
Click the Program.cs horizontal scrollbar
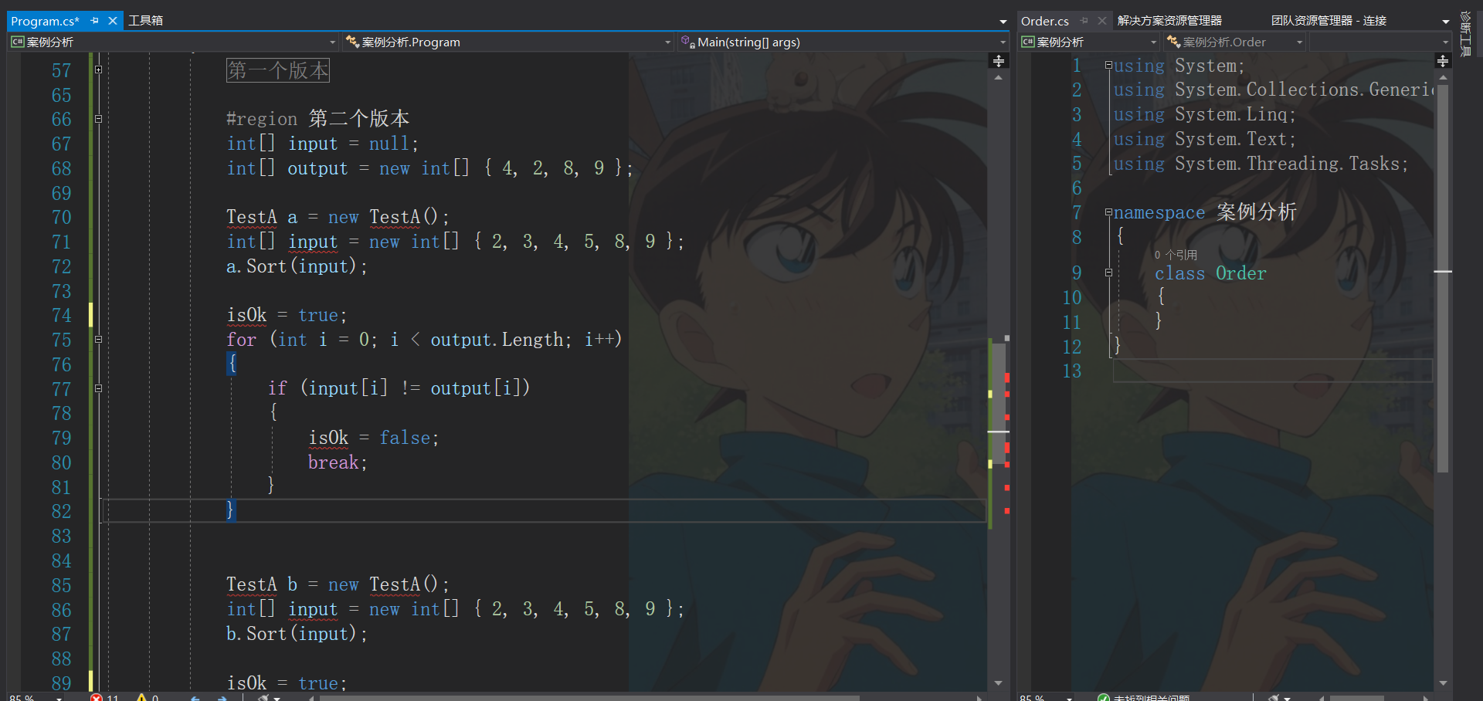click(x=589, y=698)
